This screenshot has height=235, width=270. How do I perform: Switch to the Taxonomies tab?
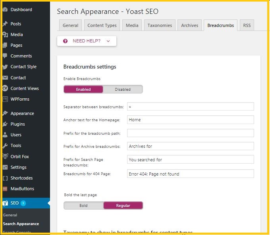160,25
